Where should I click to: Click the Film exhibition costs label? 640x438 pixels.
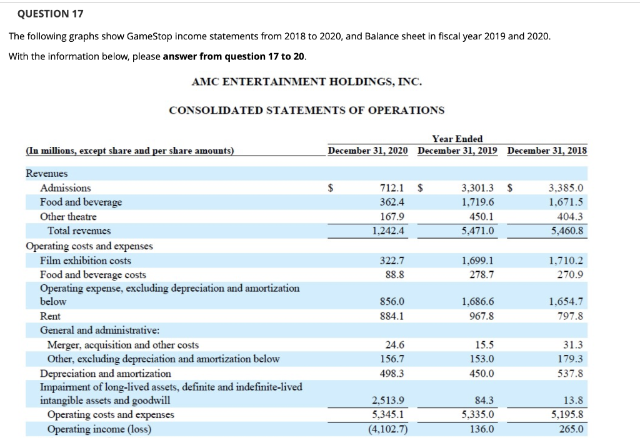pyautogui.click(x=86, y=261)
